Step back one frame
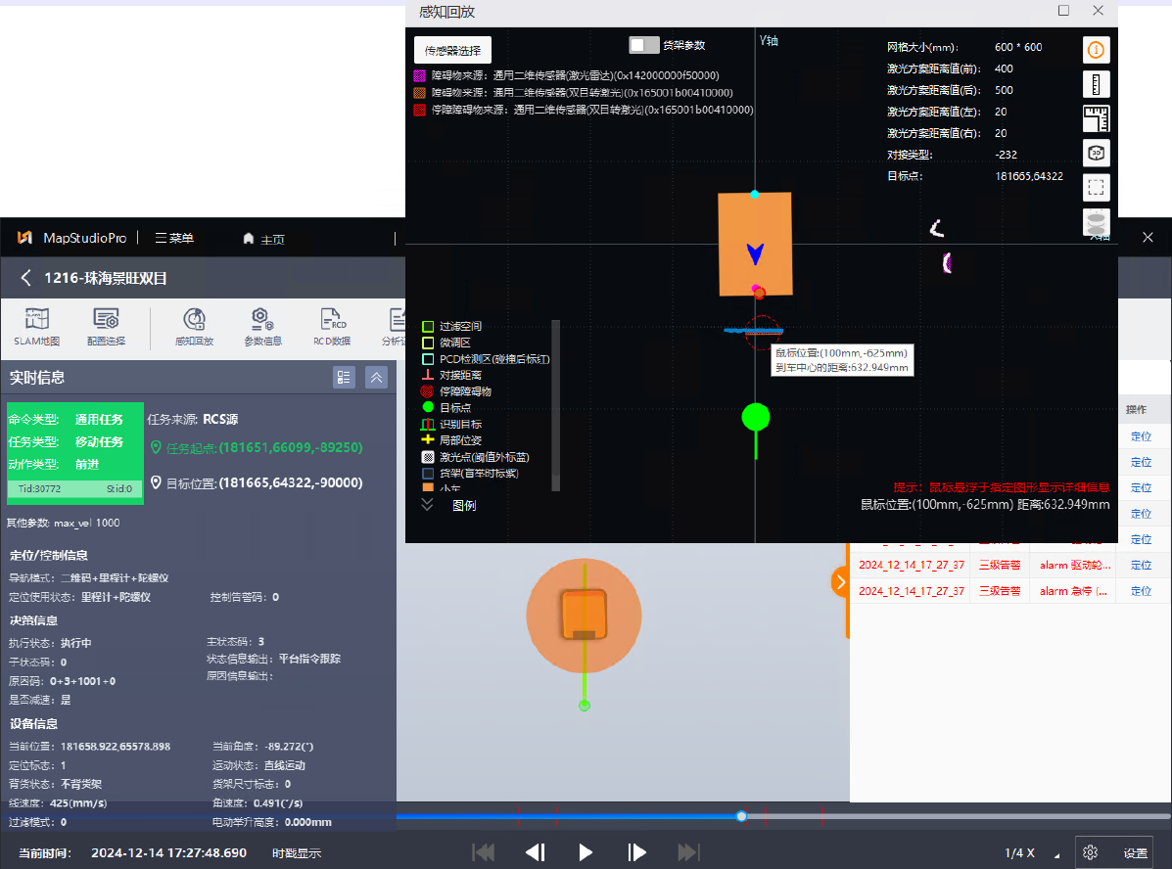Screen dimensions: 1172x869 click(x=535, y=852)
